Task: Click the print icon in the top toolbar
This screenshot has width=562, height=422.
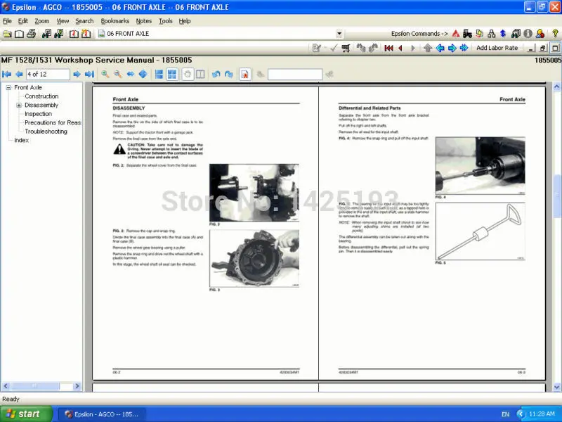Action: pos(32,34)
